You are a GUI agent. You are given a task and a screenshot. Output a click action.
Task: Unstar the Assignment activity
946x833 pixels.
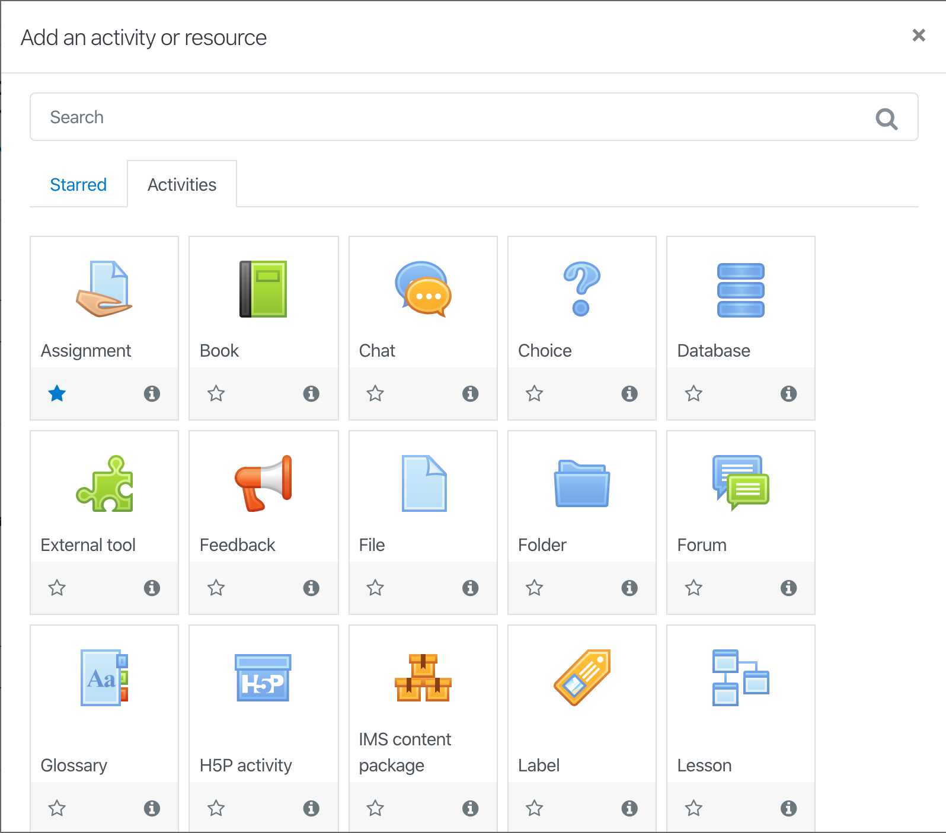click(57, 393)
